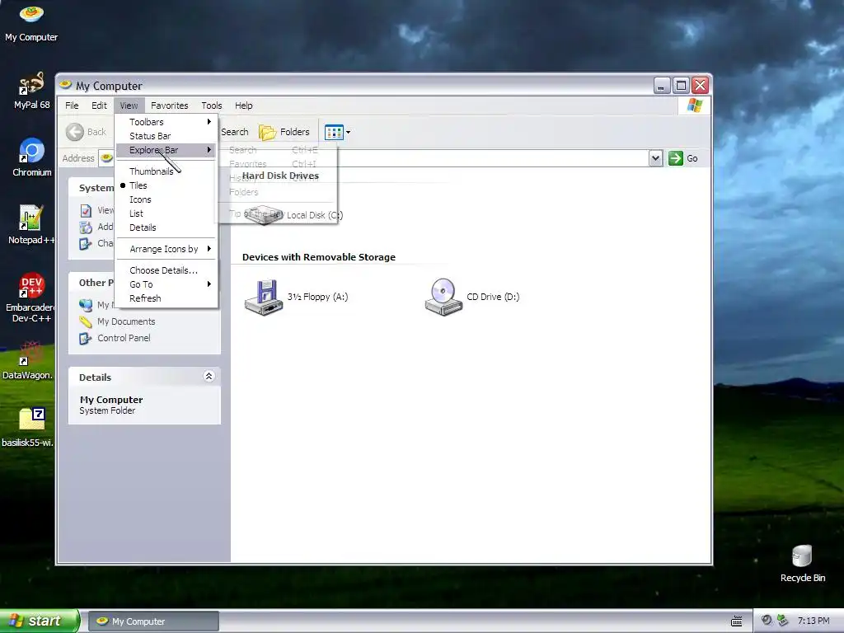This screenshot has height=633, width=844.
Task: Close the open View menu
Action: point(129,105)
